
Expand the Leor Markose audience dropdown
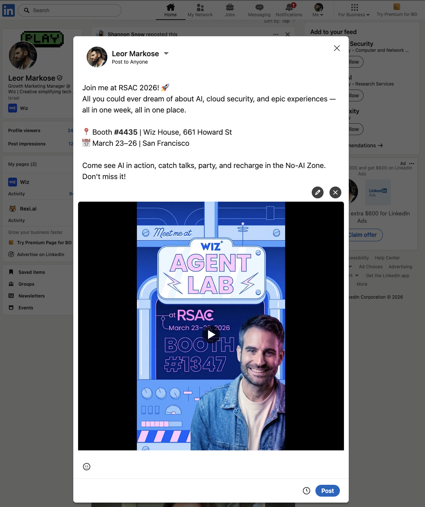(x=166, y=54)
